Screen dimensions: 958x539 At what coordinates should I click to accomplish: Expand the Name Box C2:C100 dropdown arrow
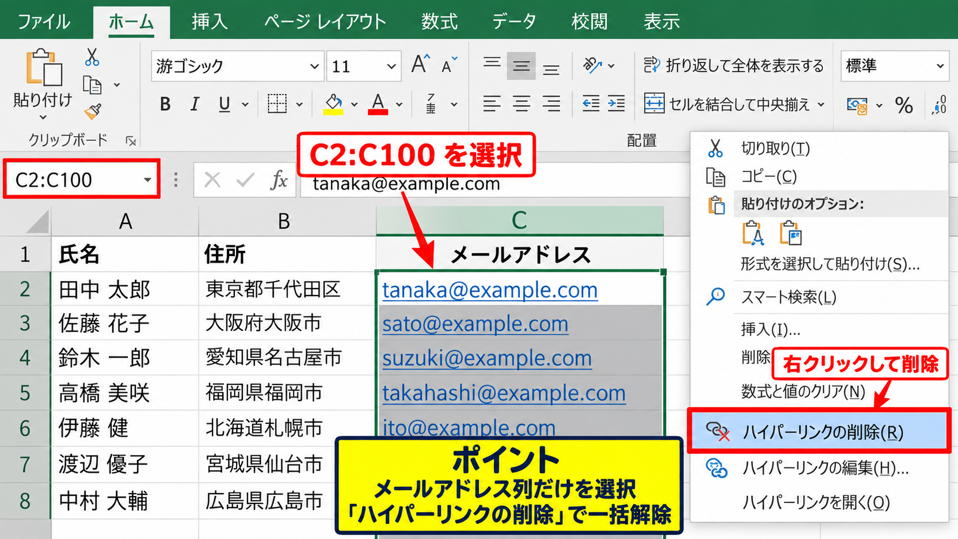click(147, 180)
